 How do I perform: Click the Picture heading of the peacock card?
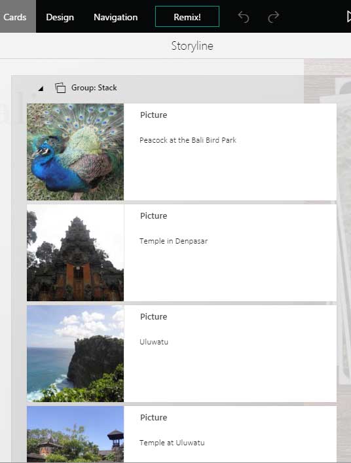click(x=153, y=115)
